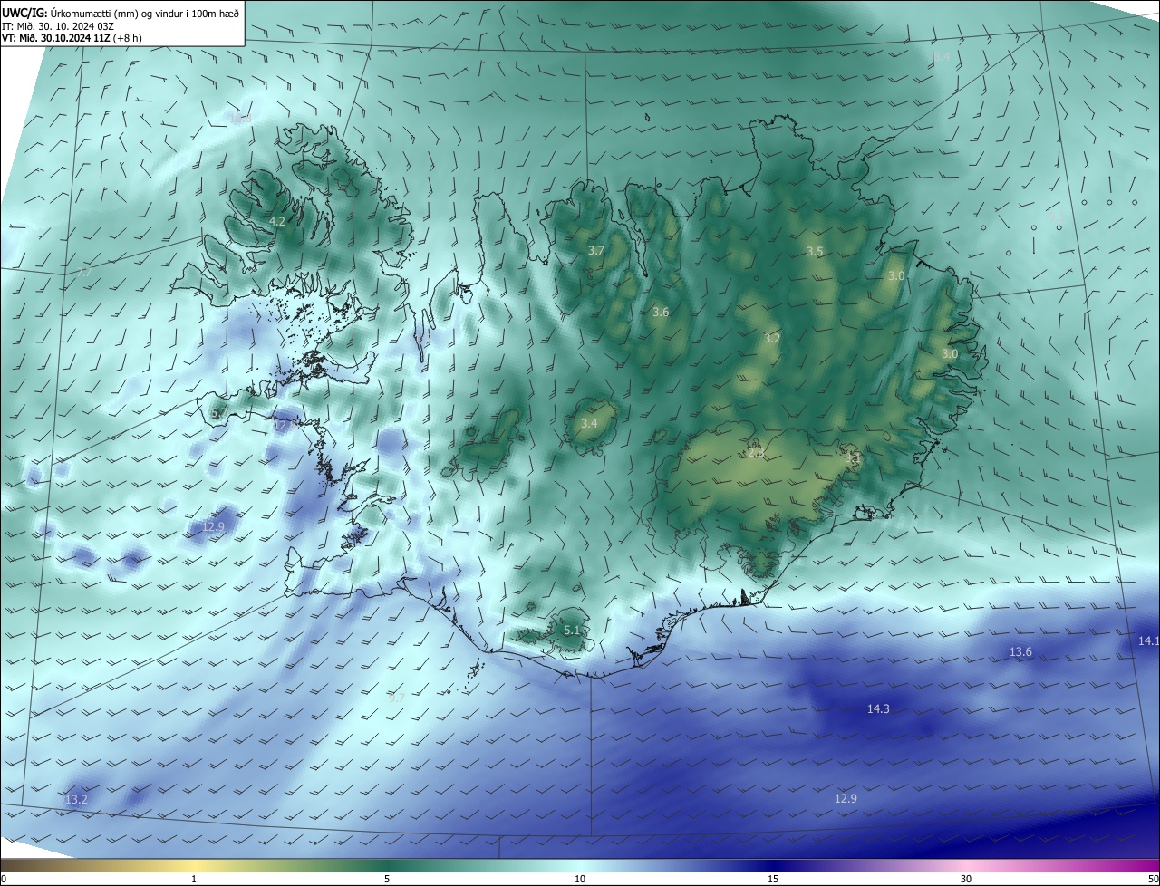Pick the pale pink colorbar segment above 30
This screenshot has height=886, width=1160.
tap(966, 865)
